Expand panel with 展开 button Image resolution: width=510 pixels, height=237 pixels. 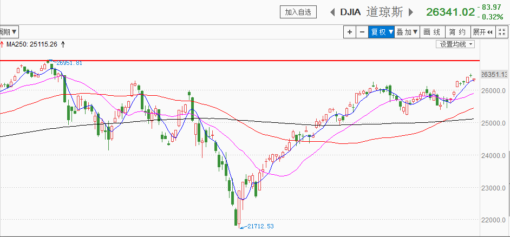pos(483,32)
